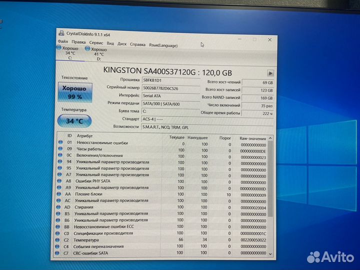Click the SMART attribute list scrollbar thumb
The image size is (360, 270).
(x=270, y=179)
